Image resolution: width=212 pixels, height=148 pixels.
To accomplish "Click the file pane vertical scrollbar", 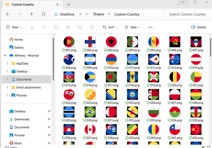I will point(211,47).
